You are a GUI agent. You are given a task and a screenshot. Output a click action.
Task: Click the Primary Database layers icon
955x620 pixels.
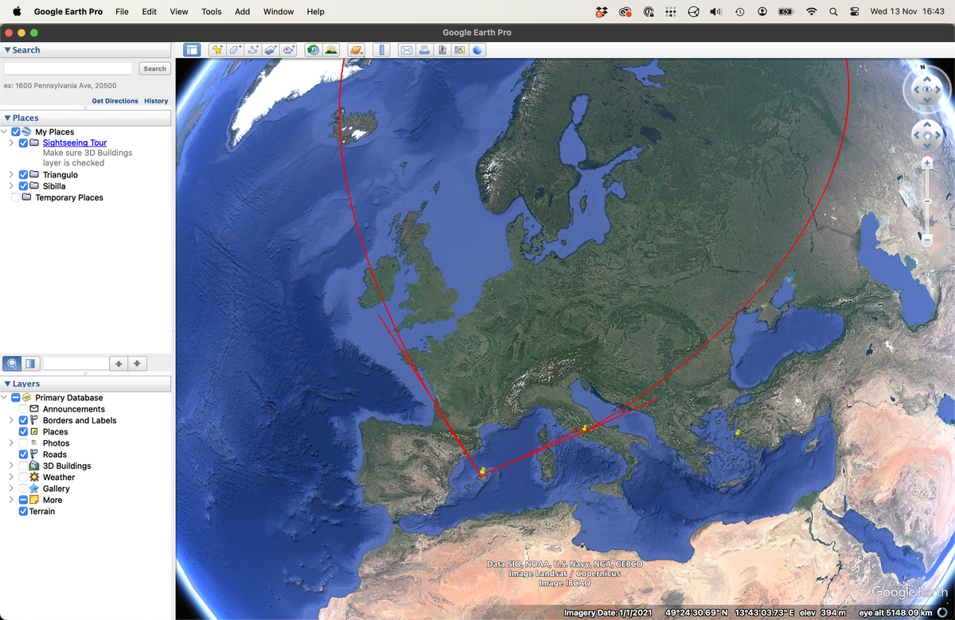pyautogui.click(x=27, y=398)
